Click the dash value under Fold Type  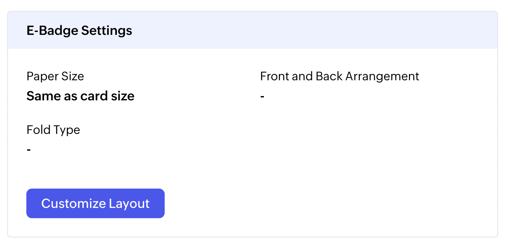(29, 150)
